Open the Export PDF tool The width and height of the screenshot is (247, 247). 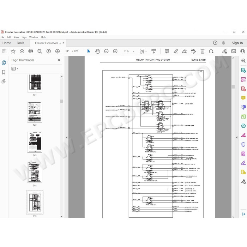point(243,70)
